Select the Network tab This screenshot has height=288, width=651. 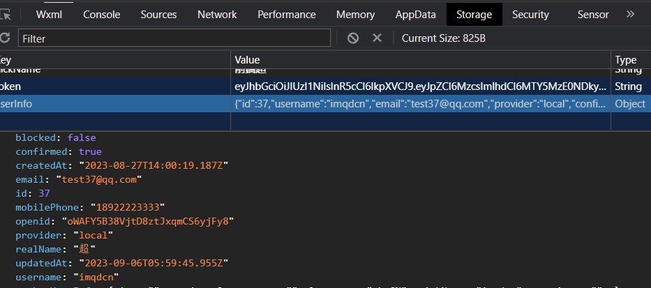(x=217, y=14)
